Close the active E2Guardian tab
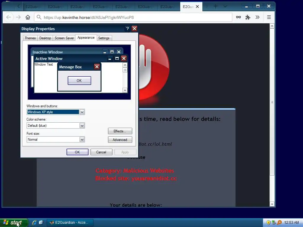303x227 pixels. (x=197, y=7)
